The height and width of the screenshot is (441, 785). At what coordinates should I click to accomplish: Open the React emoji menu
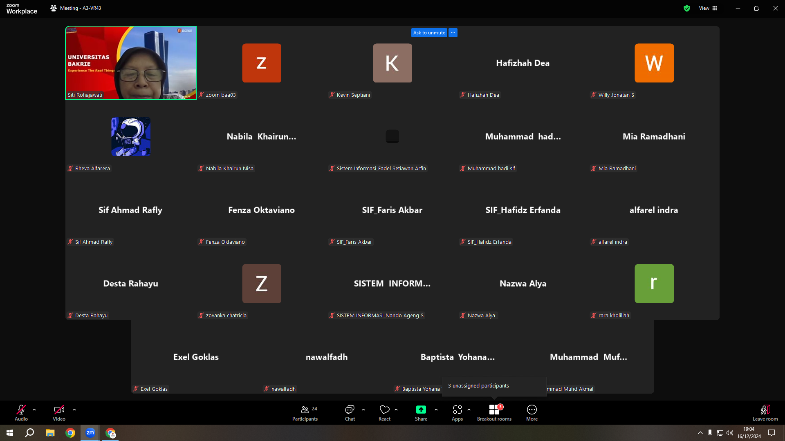pyautogui.click(x=384, y=412)
